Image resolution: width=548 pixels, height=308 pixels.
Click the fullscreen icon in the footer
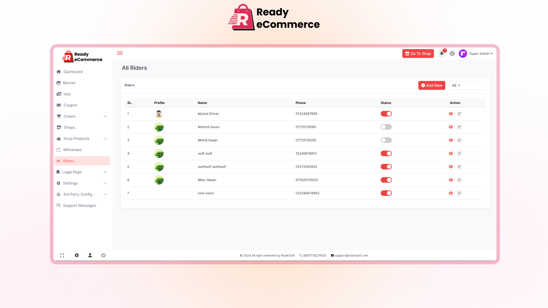point(62,255)
